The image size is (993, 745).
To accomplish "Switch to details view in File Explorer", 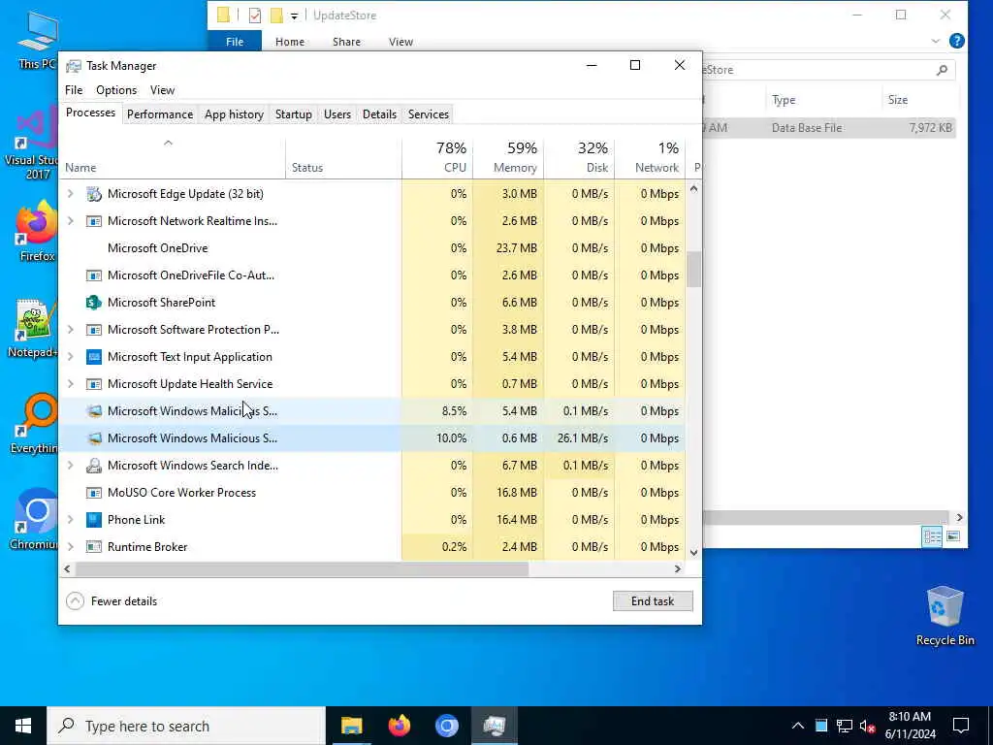I will [932, 536].
